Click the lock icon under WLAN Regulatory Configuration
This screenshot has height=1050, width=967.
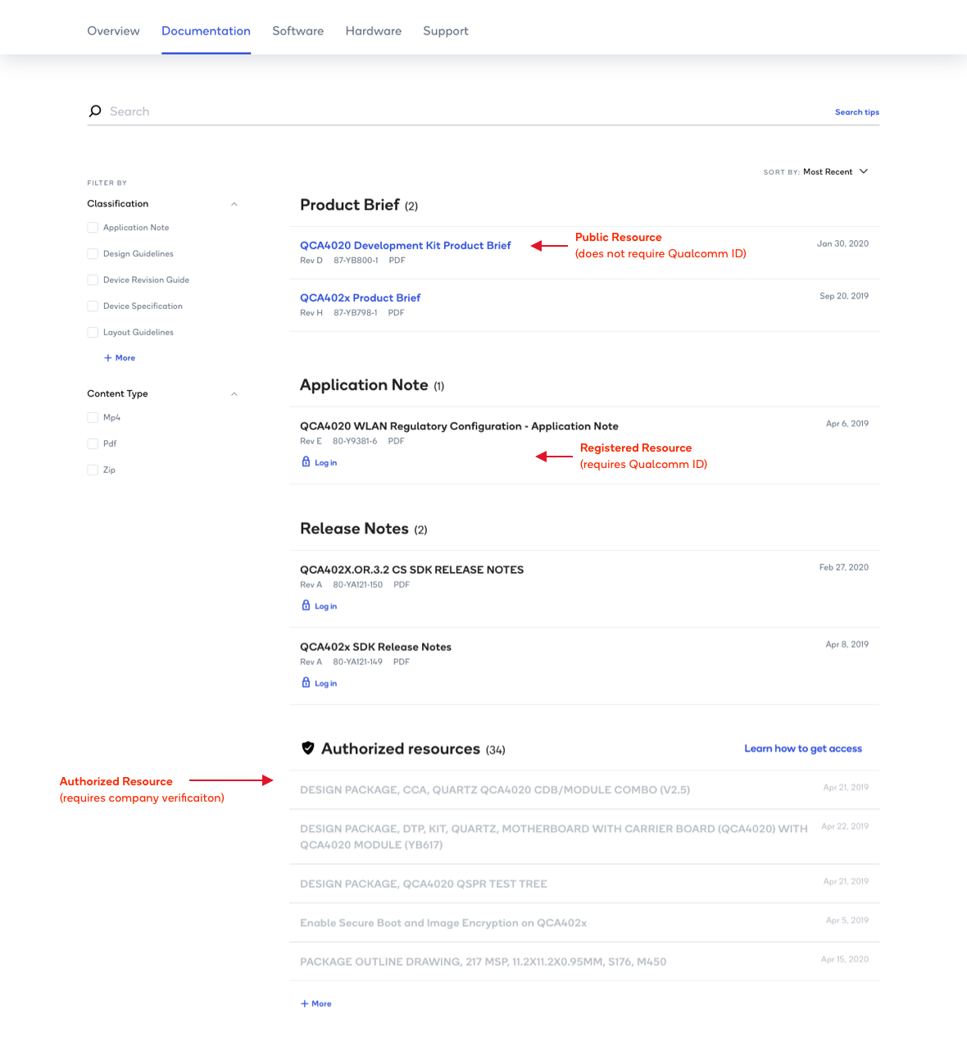coord(306,462)
